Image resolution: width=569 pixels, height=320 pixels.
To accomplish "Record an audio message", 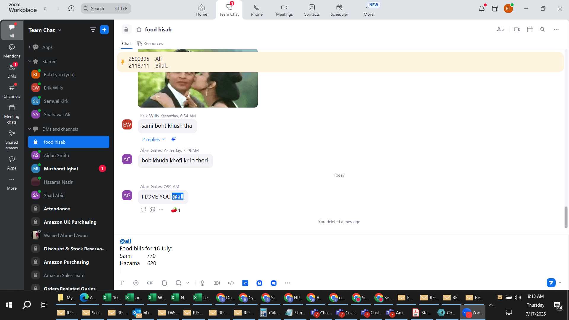I will (x=202, y=283).
